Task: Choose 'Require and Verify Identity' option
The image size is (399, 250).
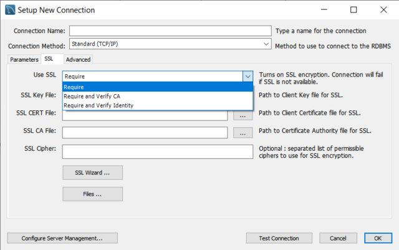Action: (x=157, y=105)
